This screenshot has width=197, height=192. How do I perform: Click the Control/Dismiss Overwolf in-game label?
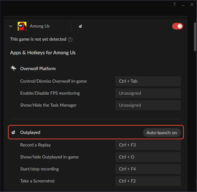(53, 81)
